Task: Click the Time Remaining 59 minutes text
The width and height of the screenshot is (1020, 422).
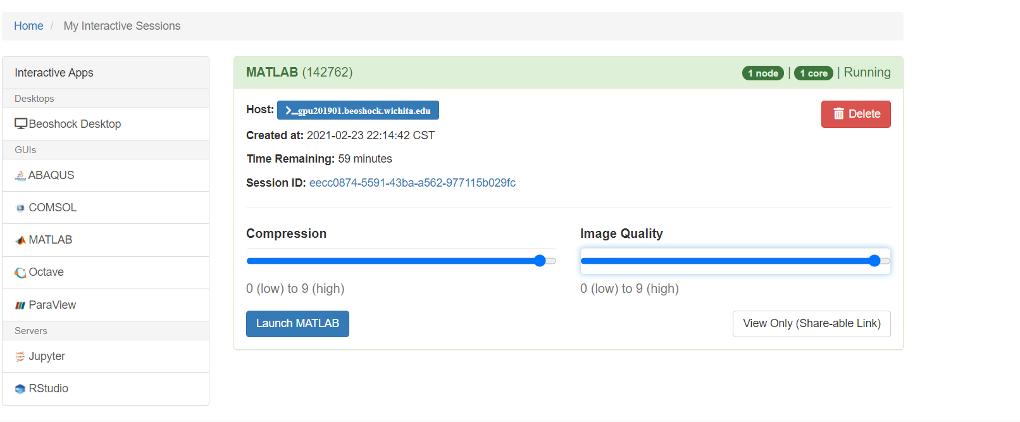Action: click(x=319, y=159)
